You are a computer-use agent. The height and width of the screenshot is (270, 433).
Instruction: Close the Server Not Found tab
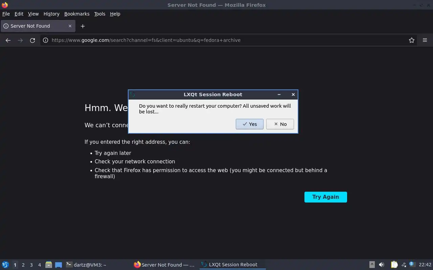(x=70, y=26)
